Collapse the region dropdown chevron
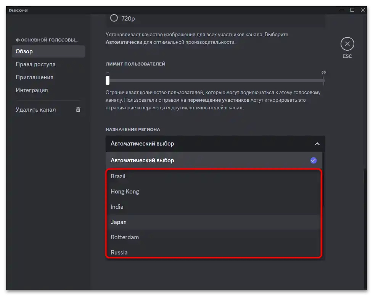This screenshot has height=296, width=373. click(317, 144)
